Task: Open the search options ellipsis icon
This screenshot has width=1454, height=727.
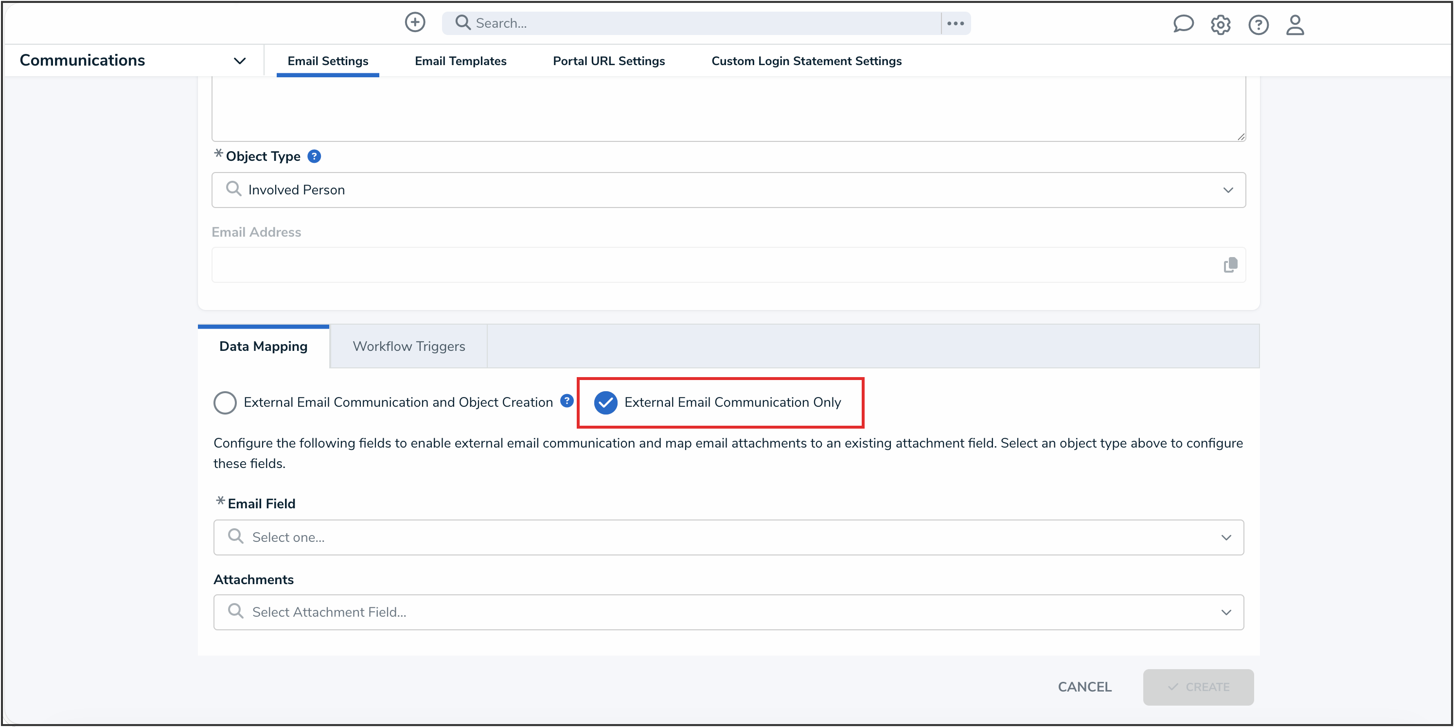Action: click(955, 23)
